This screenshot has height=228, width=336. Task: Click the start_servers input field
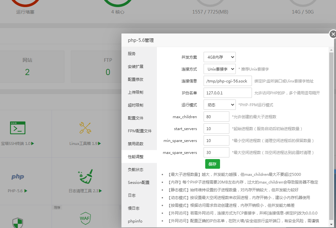coord(216,128)
